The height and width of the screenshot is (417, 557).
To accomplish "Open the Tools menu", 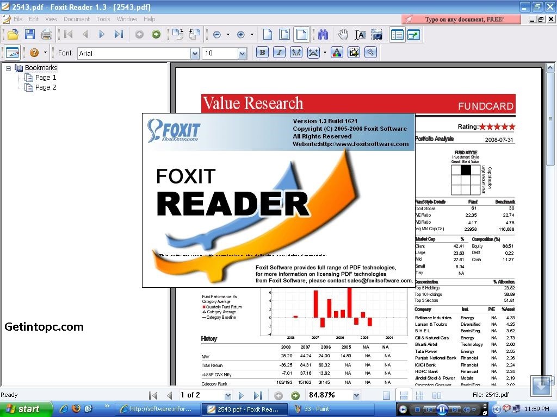I will 103,19.
